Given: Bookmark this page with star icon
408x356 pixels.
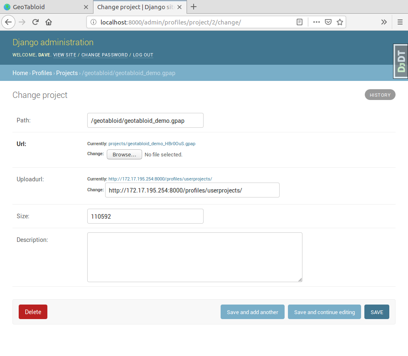Looking at the screenshot, I should [339, 22].
